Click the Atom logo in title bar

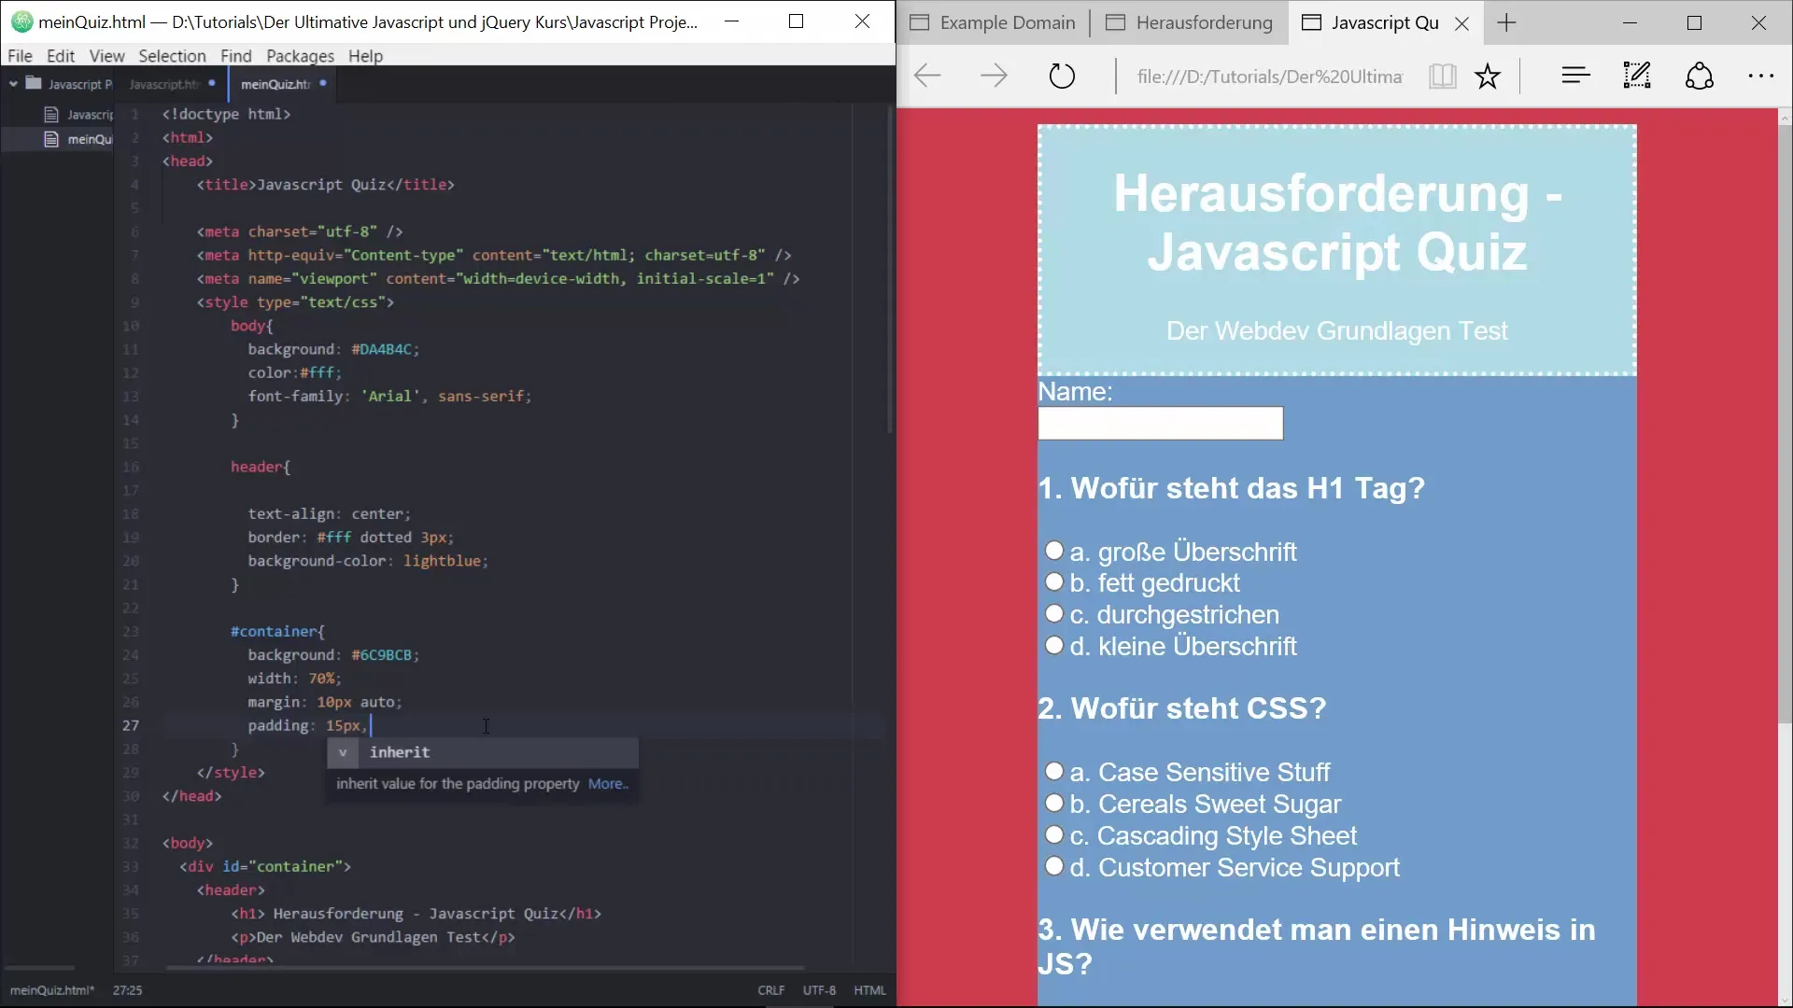[x=21, y=21]
